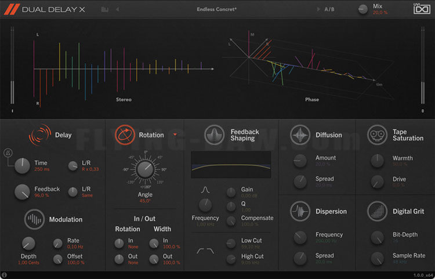
Task: Click the Time L/R ratio knob
Action: coord(73,166)
